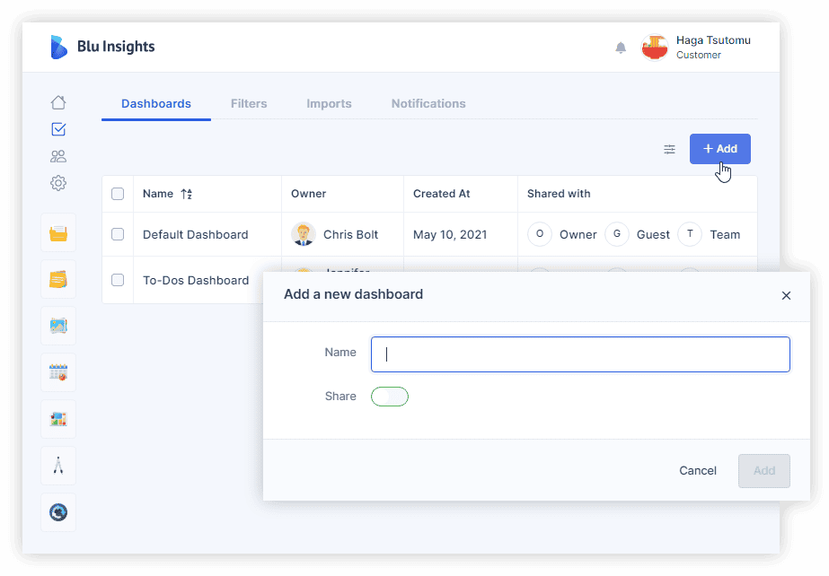Viewport: 829px width, 576px height.
Task: Focus the dashboard Name input field
Action: point(580,354)
